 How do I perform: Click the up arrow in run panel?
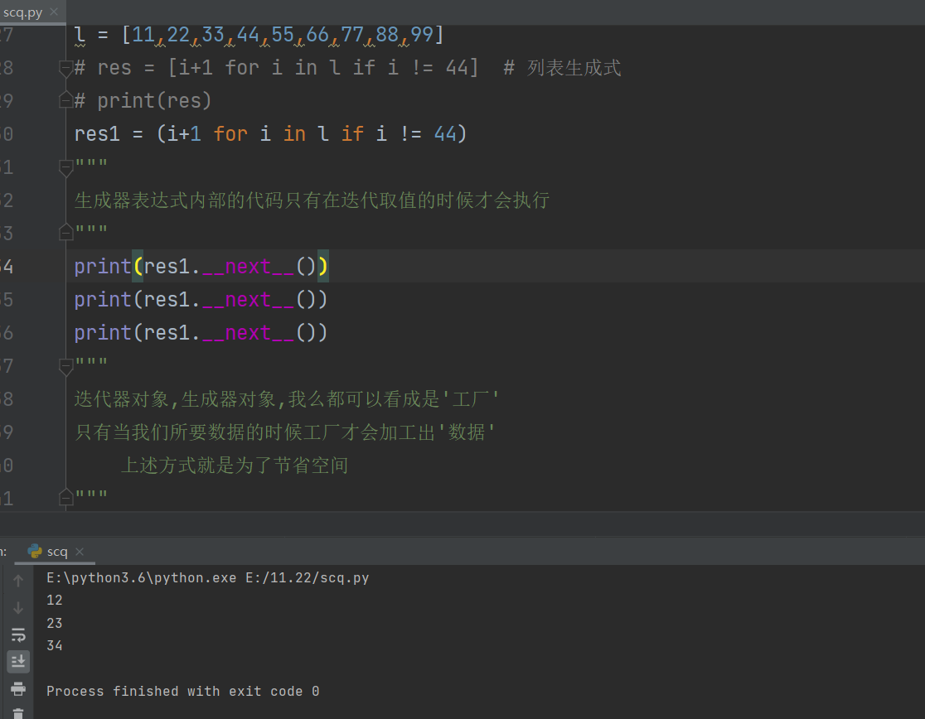tap(18, 581)
